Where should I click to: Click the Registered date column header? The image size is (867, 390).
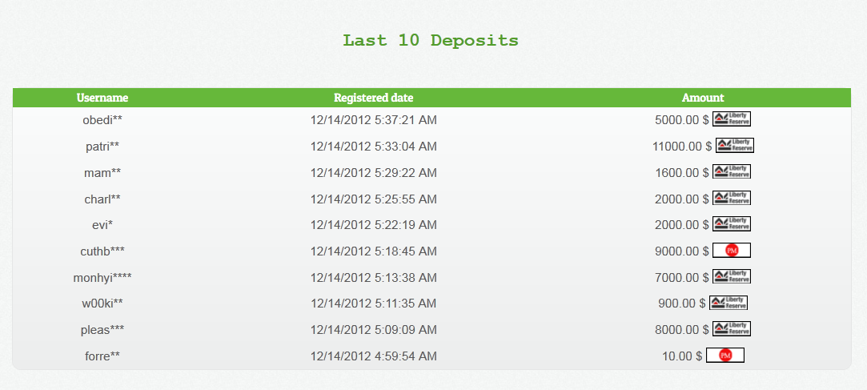(x=374, y=98)
